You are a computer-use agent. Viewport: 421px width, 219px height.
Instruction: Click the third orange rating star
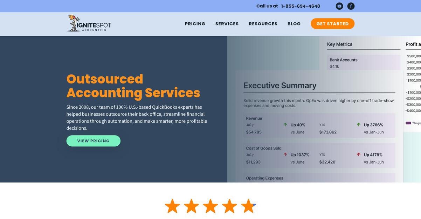coord(210,206)
